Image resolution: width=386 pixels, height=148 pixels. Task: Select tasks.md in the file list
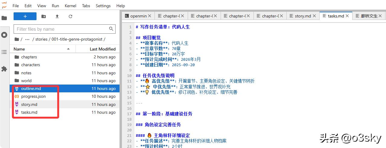point(65,112)
